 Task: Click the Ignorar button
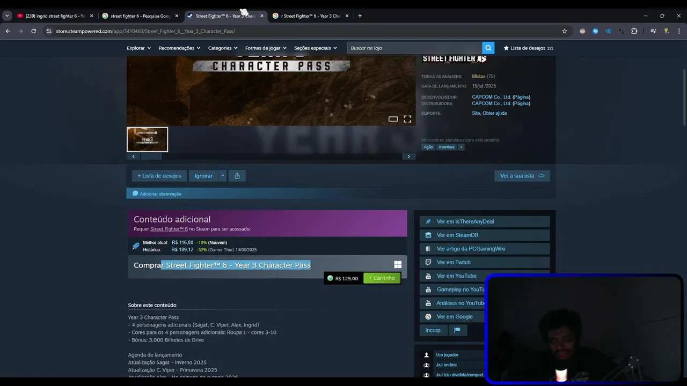pyautogui.click(x=203, y=176)
